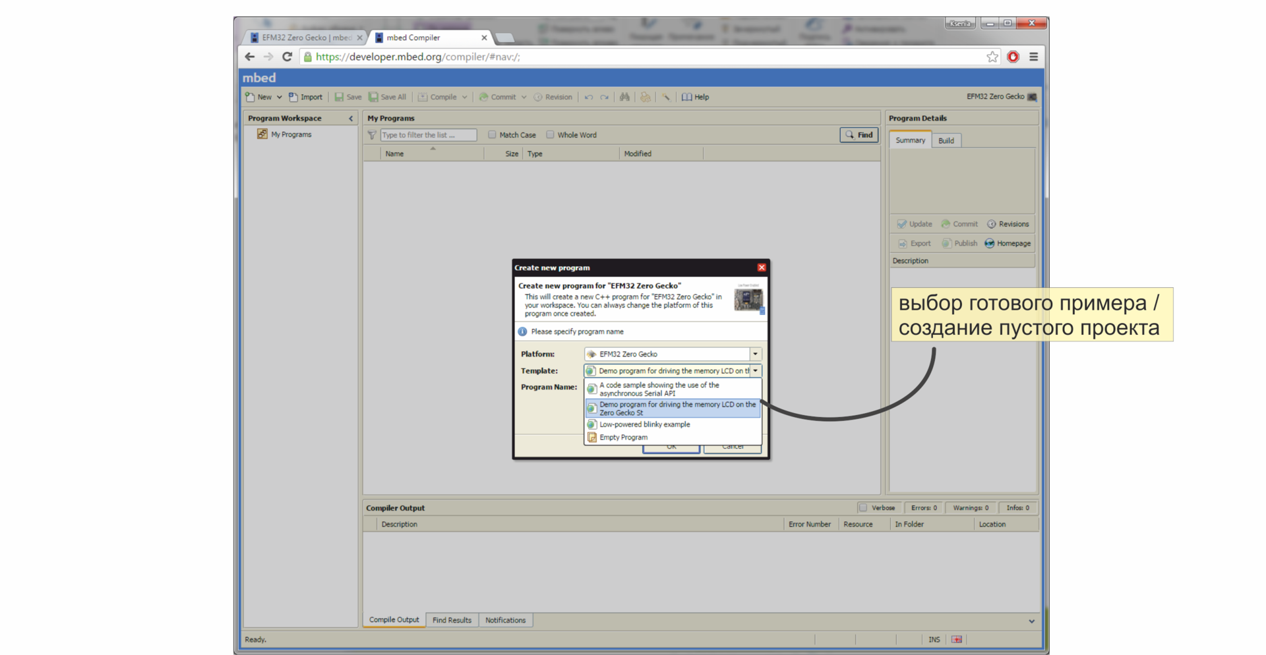Click the In Folder column header
The width and height of the screenshot is (1266, 655).
pyautogui.click(x=931, y=525)
